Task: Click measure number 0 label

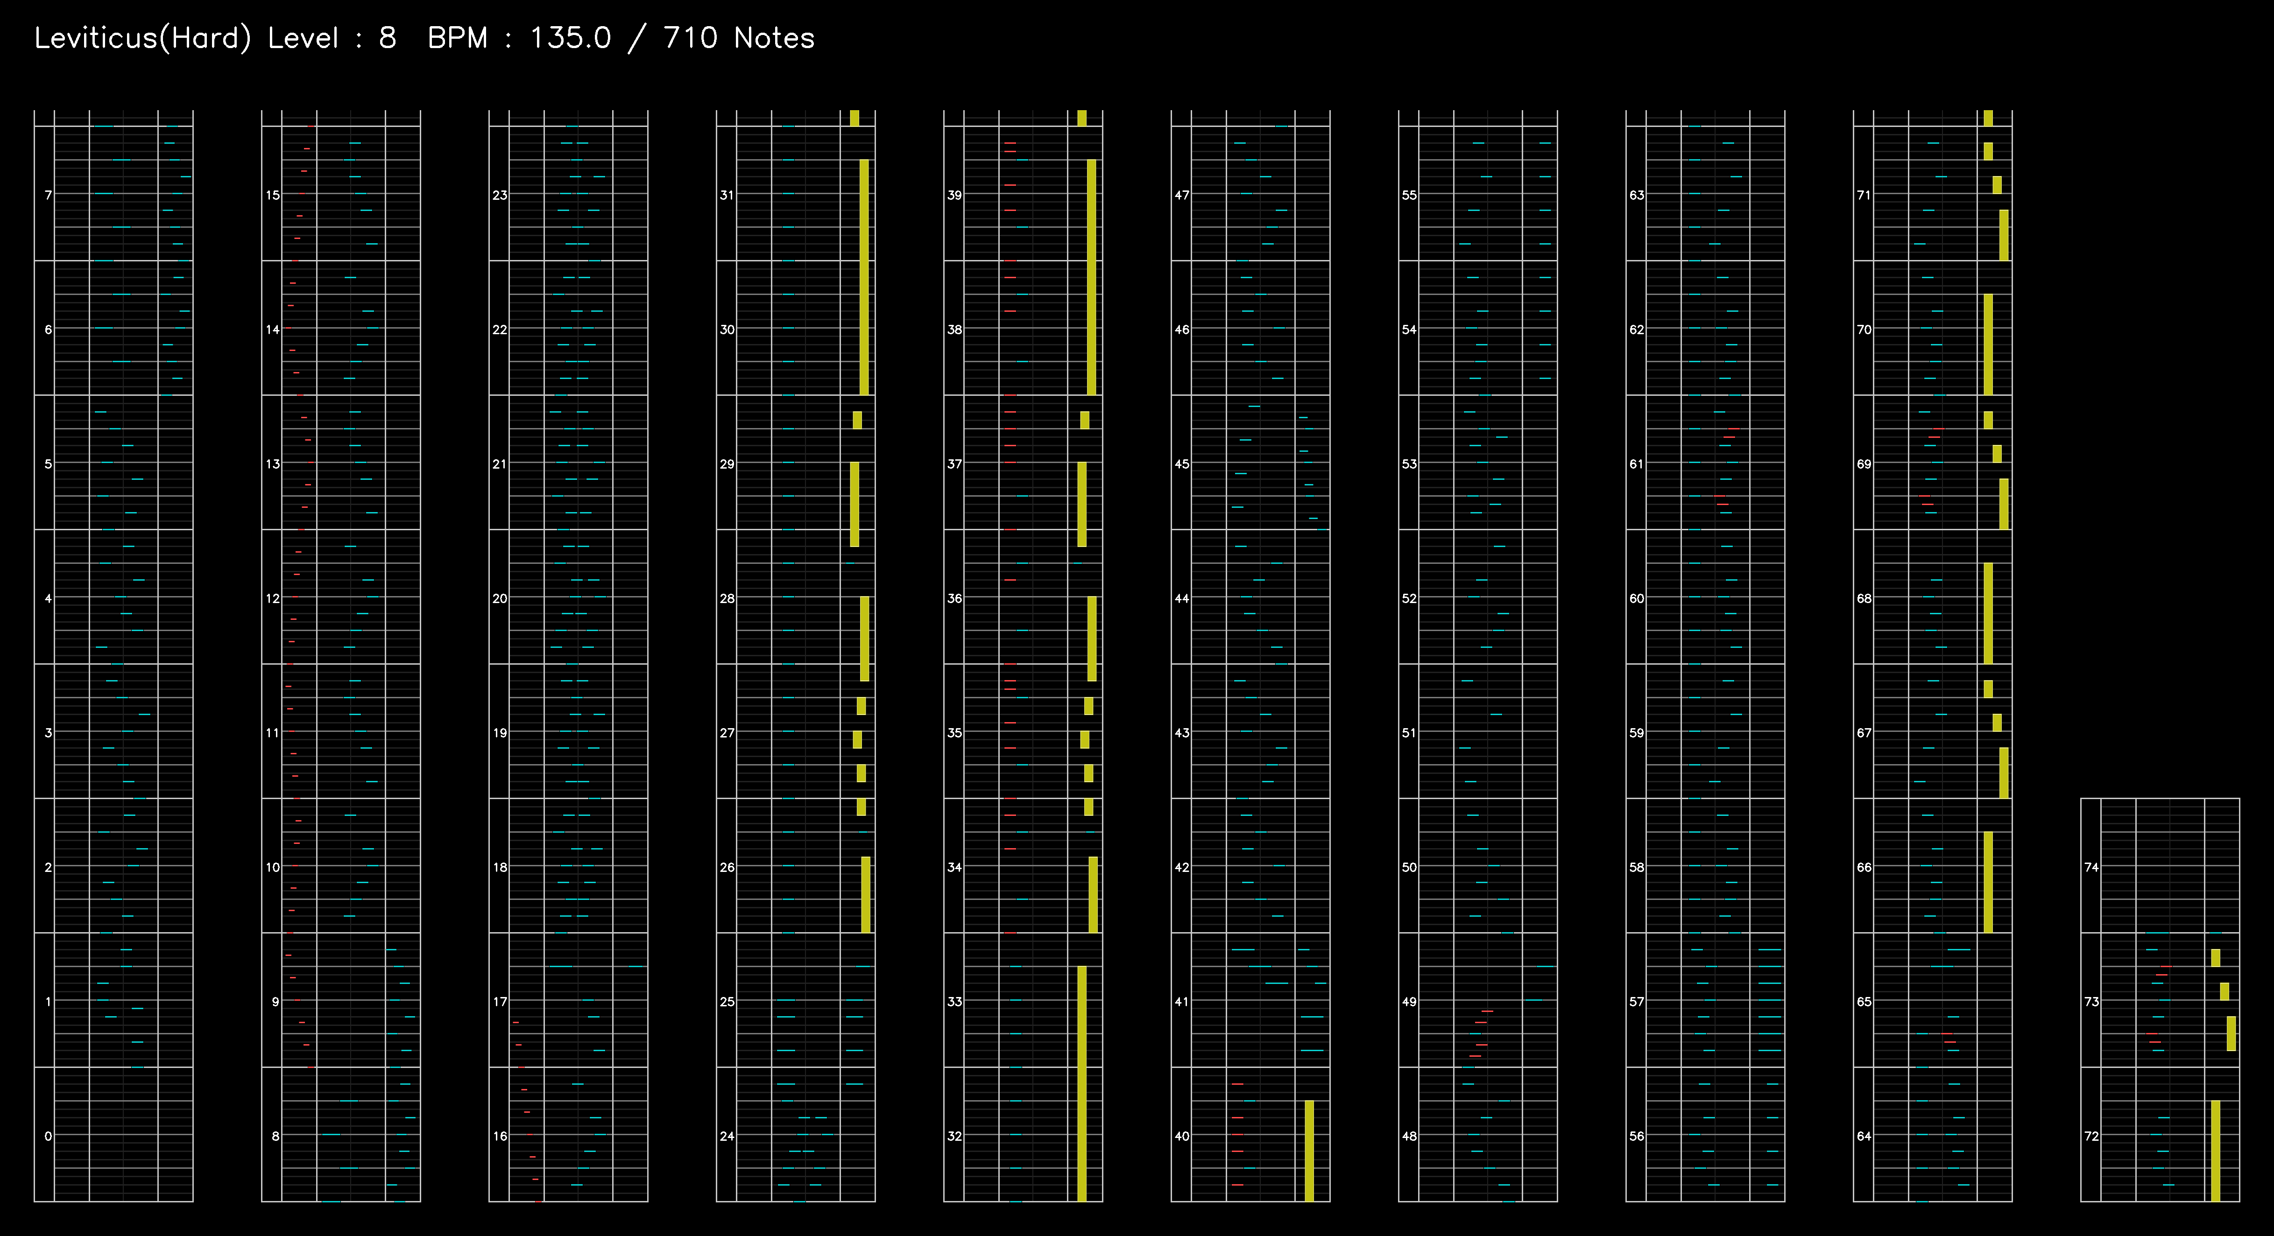Action: pos(48,1136)
